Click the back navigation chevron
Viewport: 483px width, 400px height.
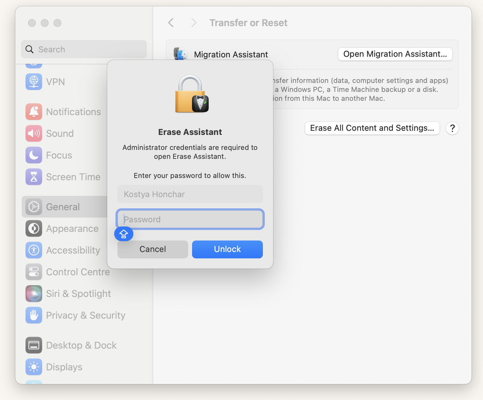pos(171,23)
